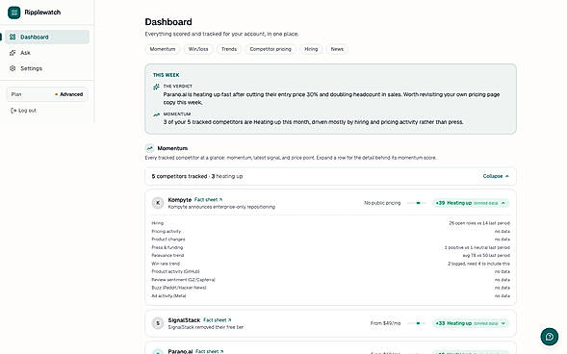The width and height of the screenshot is (567, 354).
Task: Select the Hiring filter chip
Action: click(311, 49)
